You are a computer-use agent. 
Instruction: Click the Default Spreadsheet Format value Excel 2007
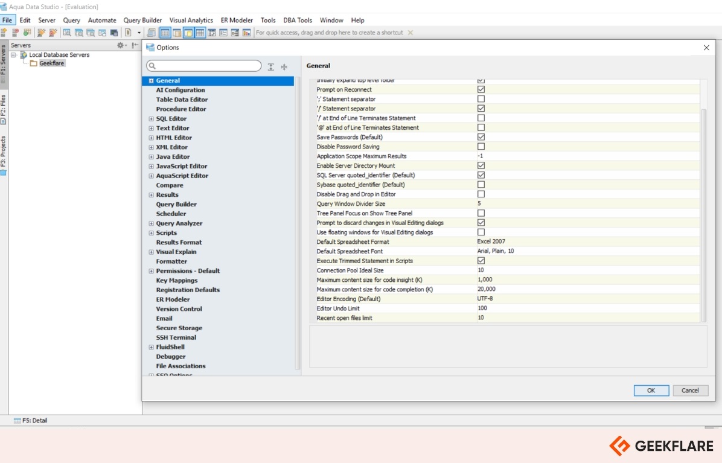pos(491,241)
